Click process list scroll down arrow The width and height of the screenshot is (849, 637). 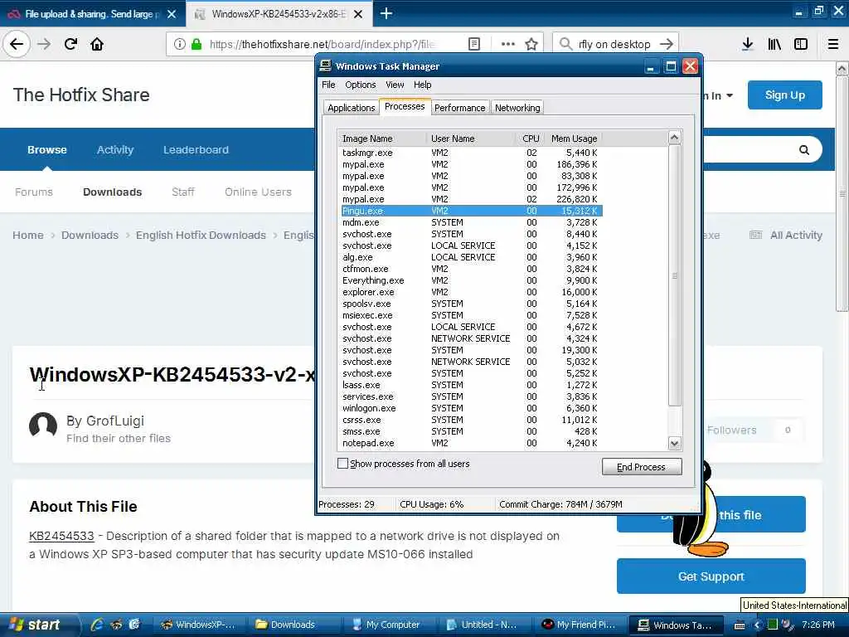click(674, 444)
